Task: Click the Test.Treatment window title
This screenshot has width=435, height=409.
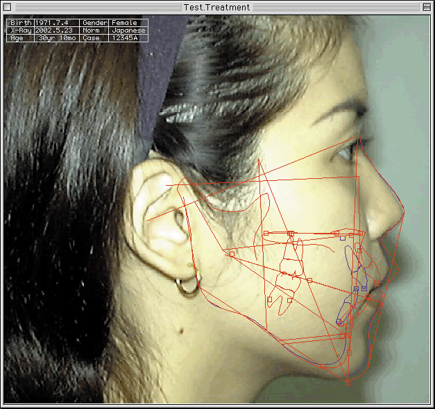Action: coord(216,7)
